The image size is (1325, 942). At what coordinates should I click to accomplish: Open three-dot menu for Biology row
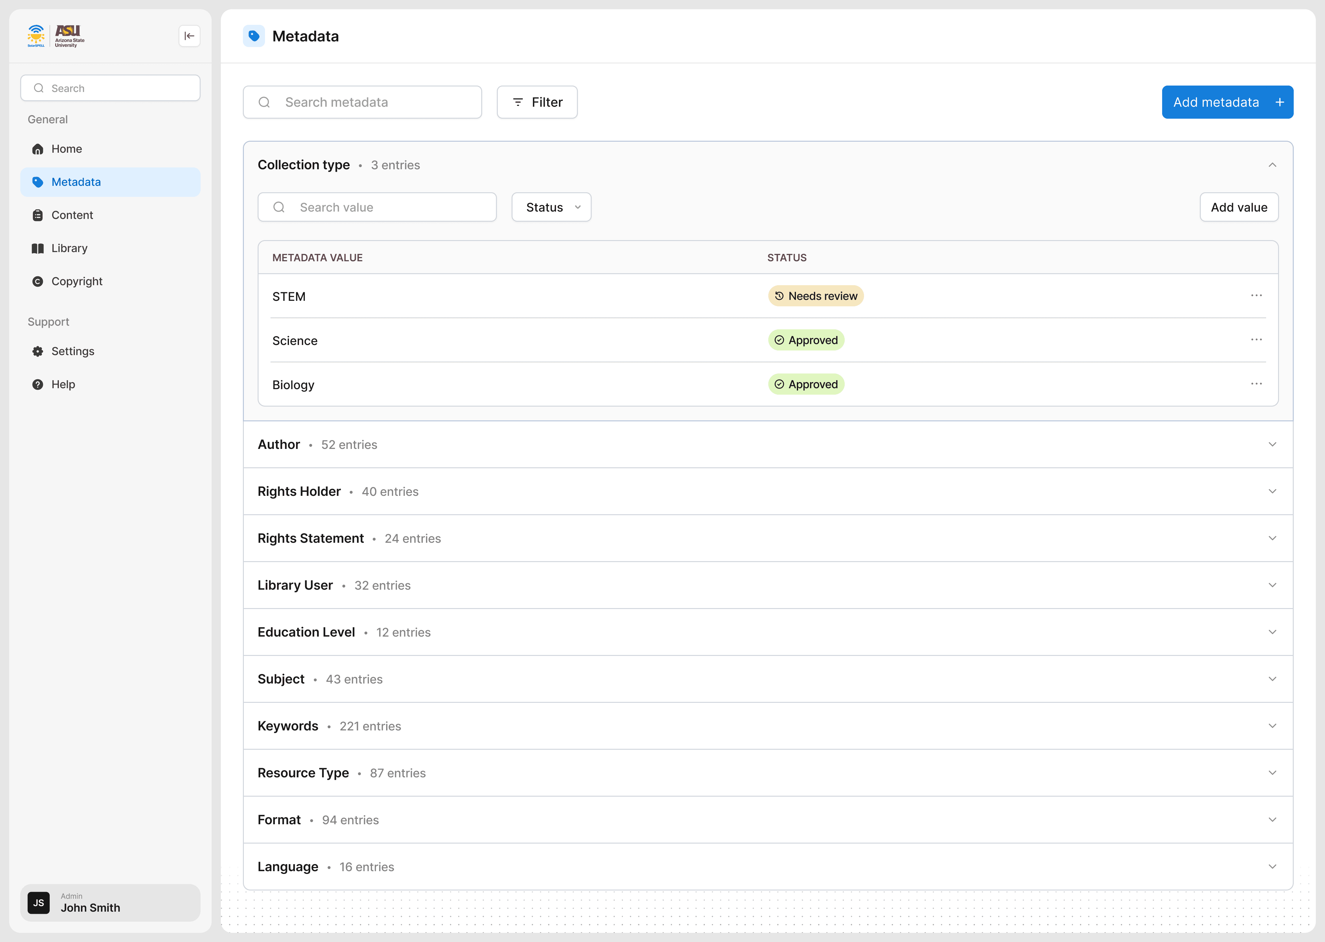(x=1256, y=384)
